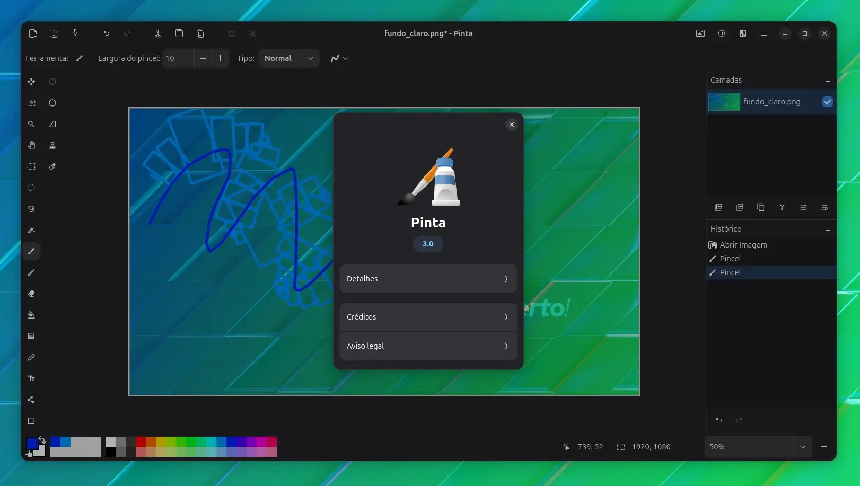Select the Paint Bucket tool
Screen dimensions: 860x486
click(31, 315)
